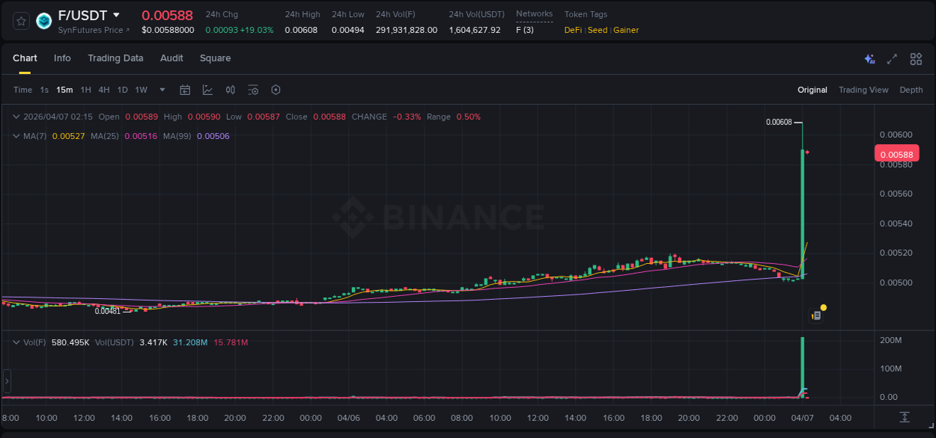Open the Audit tab

coord(171,58)
